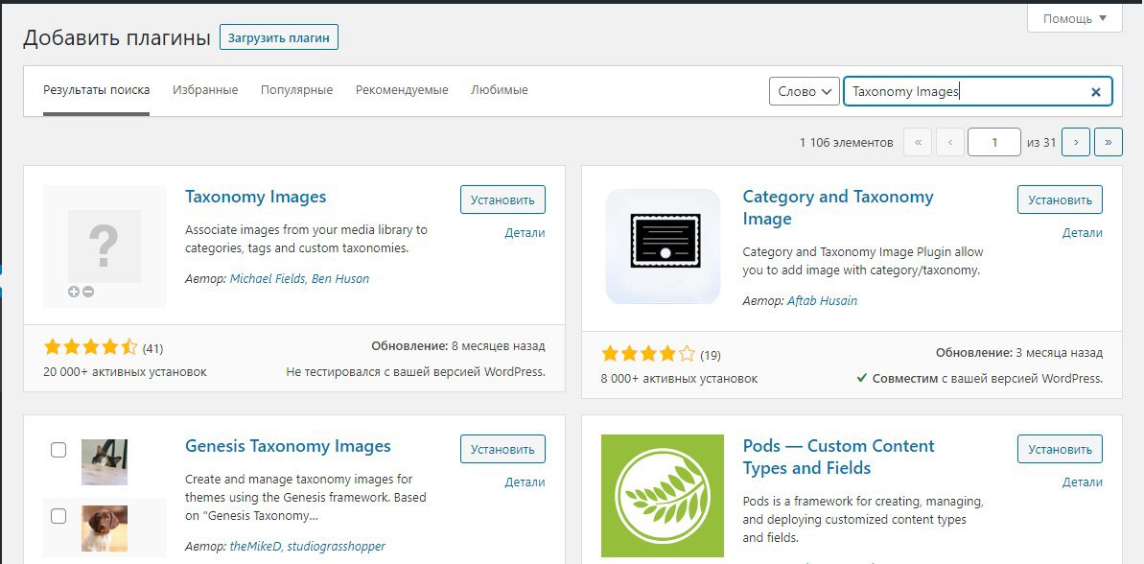Install Genesis Taxonomy Images plugin
1144x564 pixels.
pos(502,450)
